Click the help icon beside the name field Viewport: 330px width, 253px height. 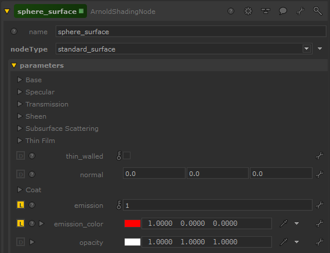(x=14, y=31)
